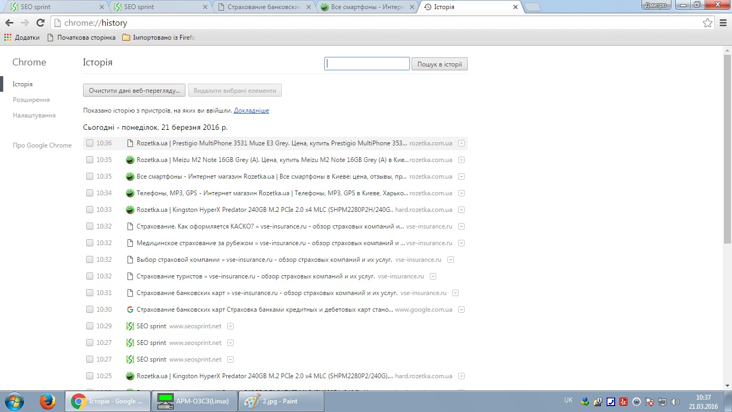Select the checkbox for the КАСКО insurance entry
The height and width of the screenshot is (412, 732).
click(x=89, y=226)
